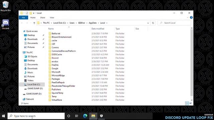
Task: Switch to the Details view layout
Action: [x=187, y=103]
